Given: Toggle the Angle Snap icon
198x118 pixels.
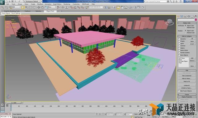Looking at the screenshot, I should tap(75, 7).
